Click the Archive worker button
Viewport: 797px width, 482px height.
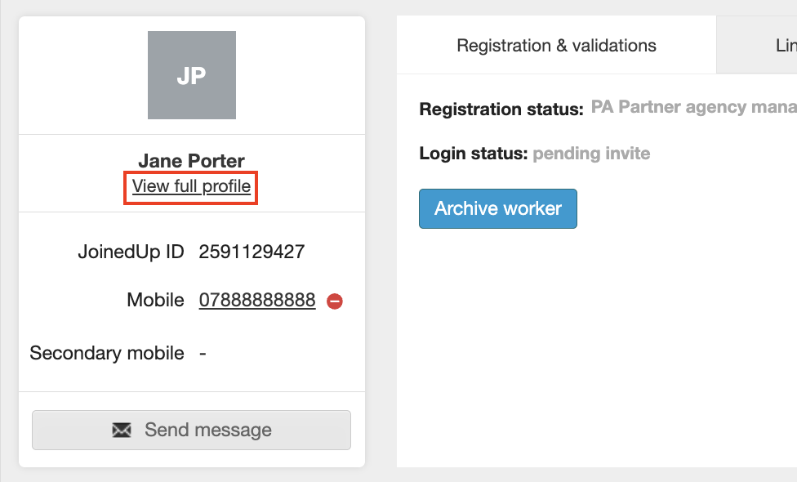click(x=497, y=208)
